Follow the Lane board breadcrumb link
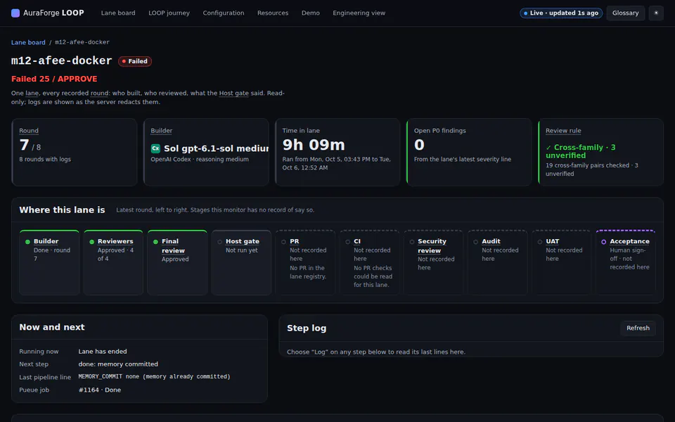 [x=28, y=42]
